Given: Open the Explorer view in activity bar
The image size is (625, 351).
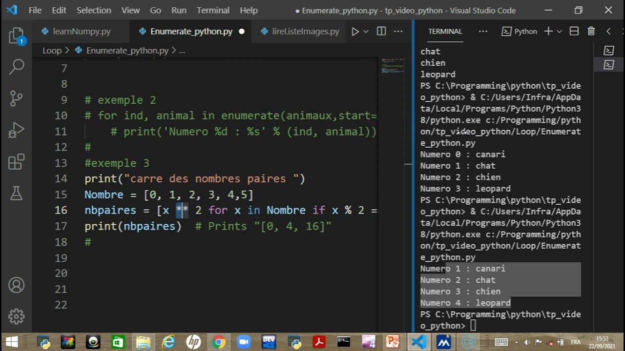Looking at the screenshot, I should point(16,36).
